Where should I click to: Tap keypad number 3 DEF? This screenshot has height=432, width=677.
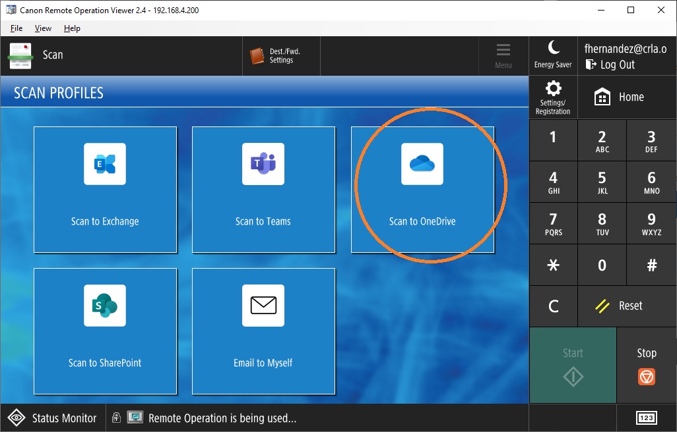[651, 140]
